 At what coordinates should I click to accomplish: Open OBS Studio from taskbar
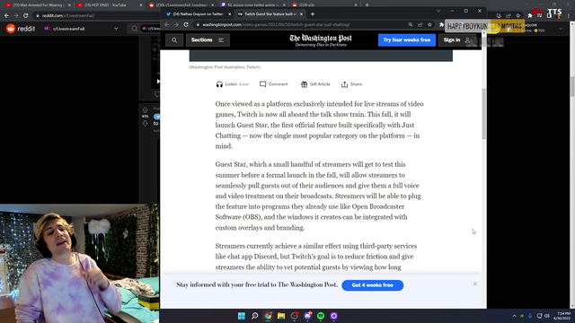(295, 316)
